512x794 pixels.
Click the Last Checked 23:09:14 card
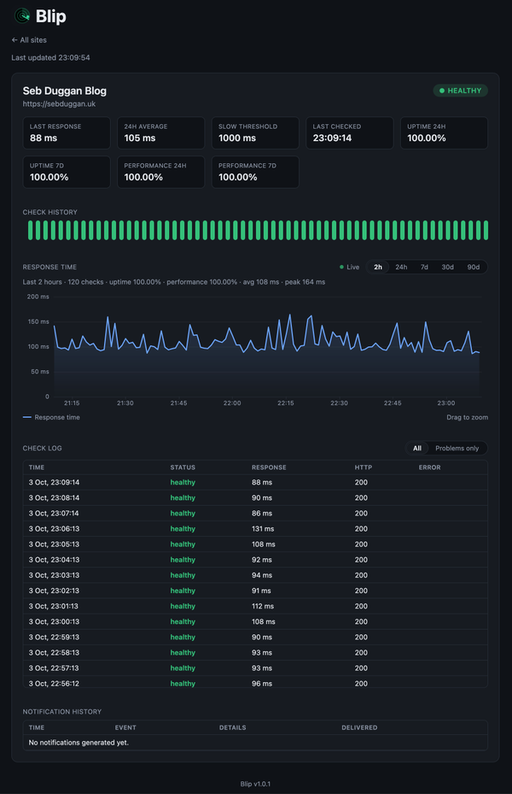point(350,133)
